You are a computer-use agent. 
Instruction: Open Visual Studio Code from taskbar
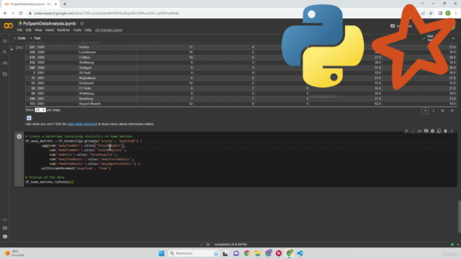click(300, 253)
